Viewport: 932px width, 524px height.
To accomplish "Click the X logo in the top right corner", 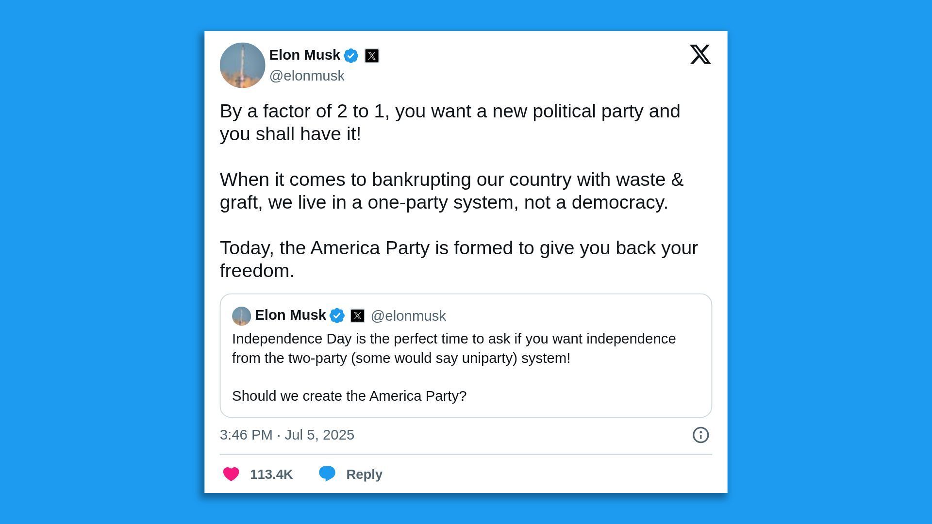I will 700,55.
